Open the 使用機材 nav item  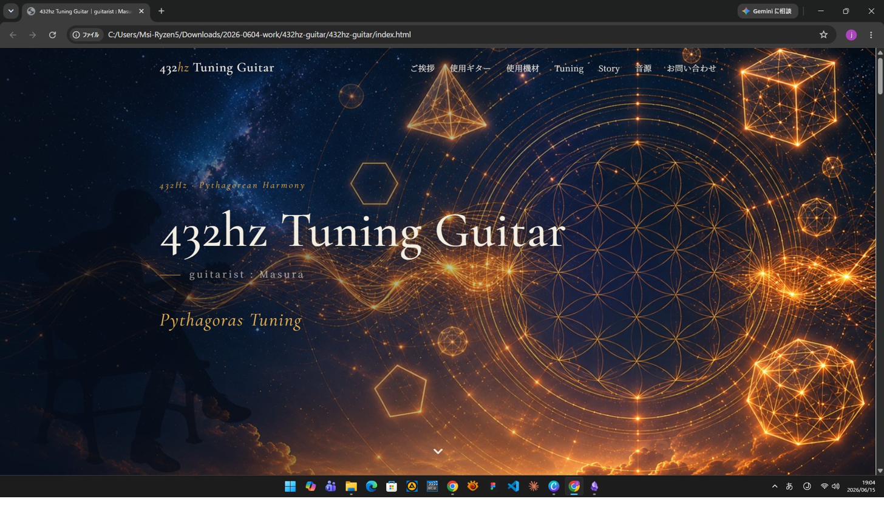523,69
